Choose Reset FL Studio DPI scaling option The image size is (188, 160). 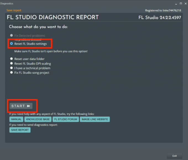(x=11, y=63)
